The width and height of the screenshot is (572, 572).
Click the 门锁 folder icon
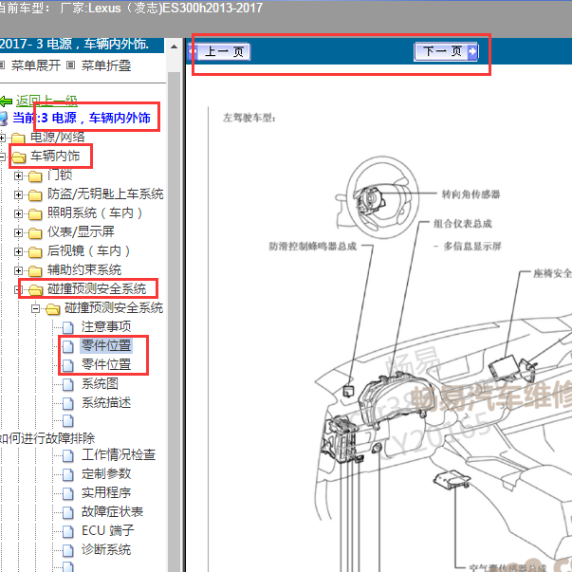tap(35, 175)
